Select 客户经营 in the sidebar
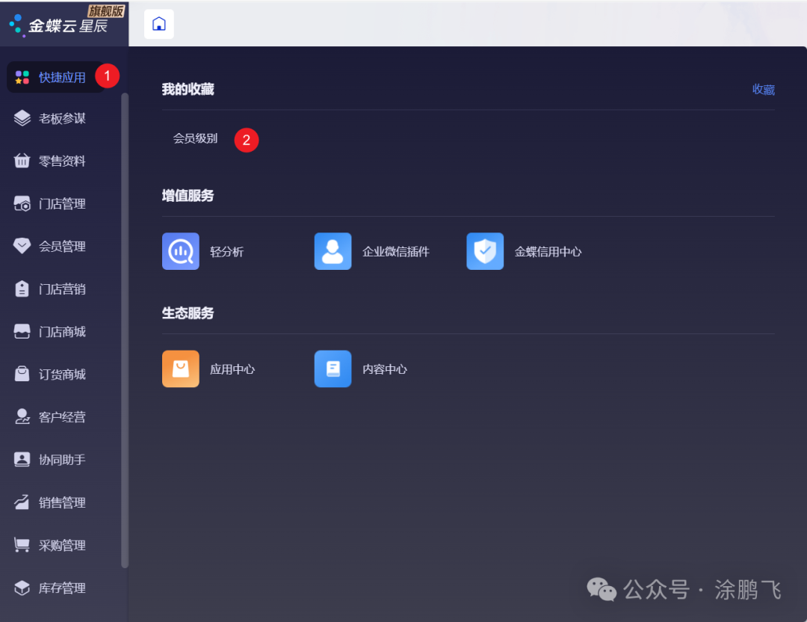 pyautogui.click(x=61, y=416)
